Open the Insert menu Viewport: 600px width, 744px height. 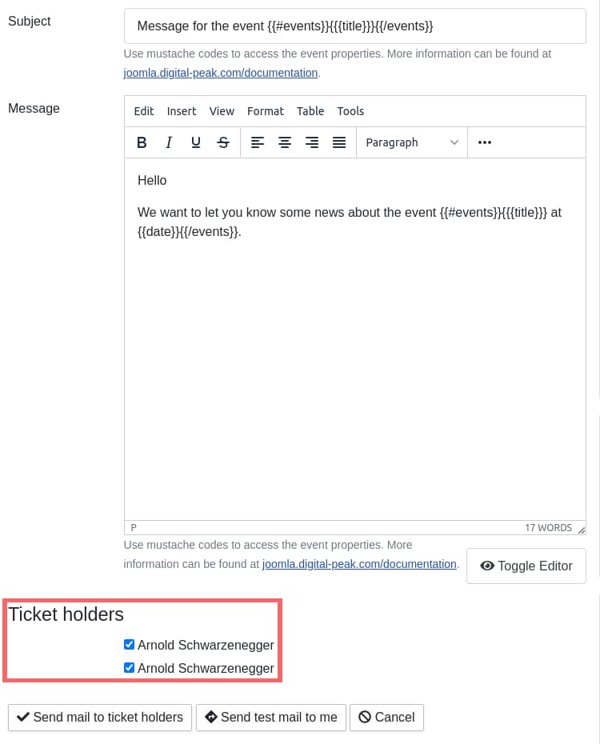tap(182, 111)
